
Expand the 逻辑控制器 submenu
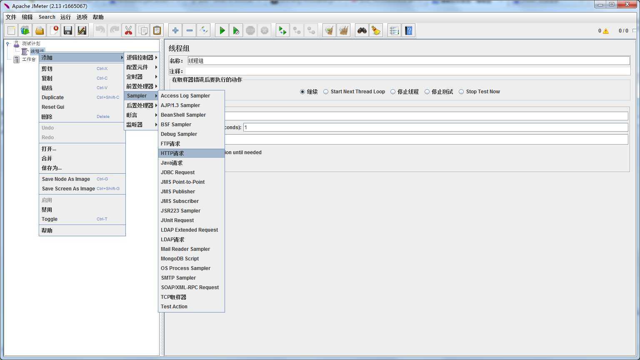click(x=141, y=57)
